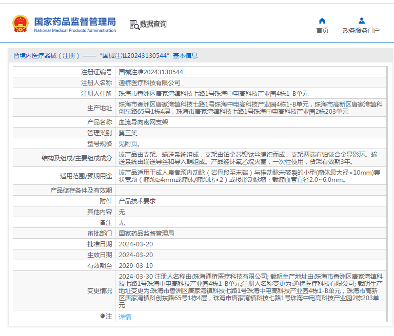This screenshot has width=394, height=336.
Task: Click the 产品储存条件及有效期 label
Action: point(81,191)
